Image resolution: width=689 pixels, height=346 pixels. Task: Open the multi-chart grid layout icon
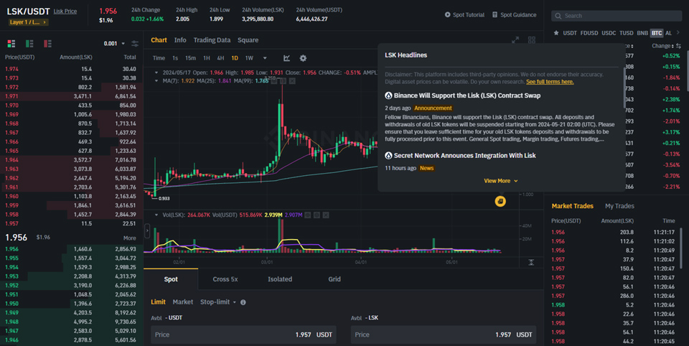coord(532,40)
